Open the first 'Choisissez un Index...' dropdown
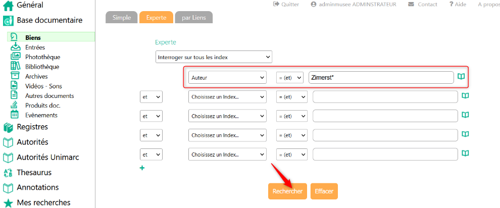The image size is (500, 208). 227,97
